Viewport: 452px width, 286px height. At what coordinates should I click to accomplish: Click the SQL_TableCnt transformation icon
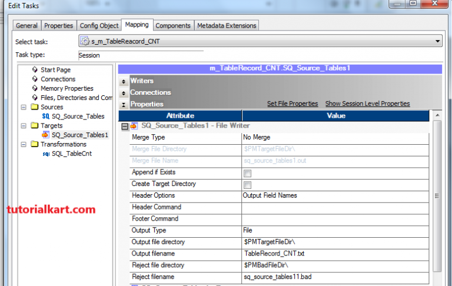pos(46,154)
